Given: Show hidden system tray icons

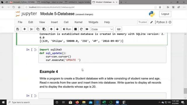Looking at the screenshot, I should coord(160,102).
